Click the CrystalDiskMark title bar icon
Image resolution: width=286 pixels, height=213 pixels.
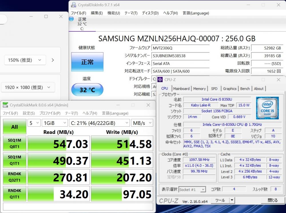5,105
